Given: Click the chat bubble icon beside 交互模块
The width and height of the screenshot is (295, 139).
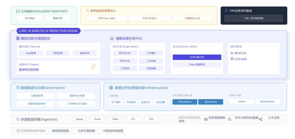Looking at the screenshot, I should [x=18, y=11].
